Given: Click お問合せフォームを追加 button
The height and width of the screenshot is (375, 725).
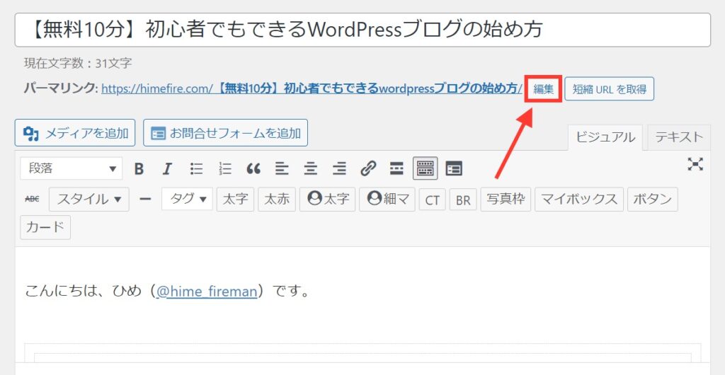Looking at the screenshot, I should click(225, 133).
